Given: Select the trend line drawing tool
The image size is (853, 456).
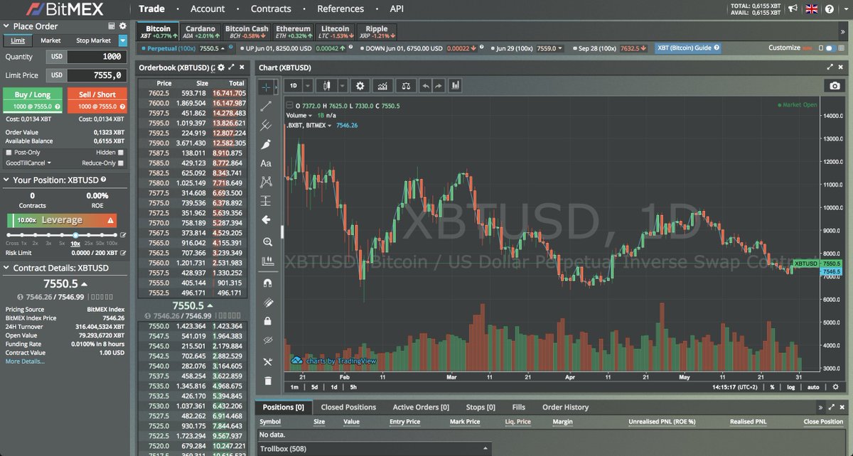Looking at the screenshot, I should 267,106.
